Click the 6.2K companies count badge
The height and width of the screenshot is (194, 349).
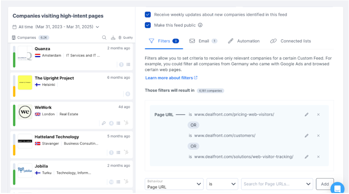[43, 38]
